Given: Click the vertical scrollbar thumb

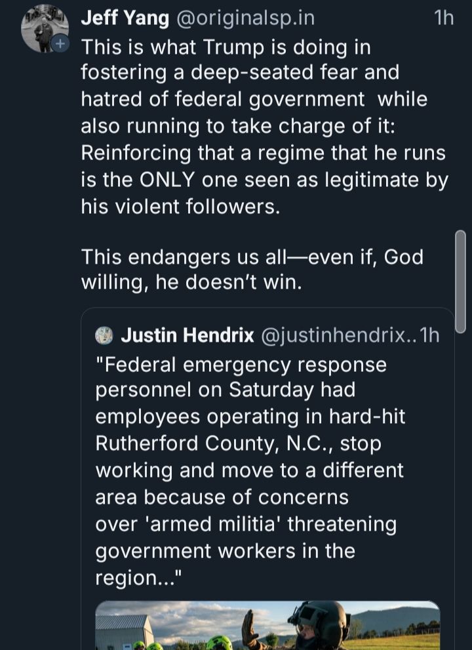Looking at the screenshot, I should pos(460,281).
